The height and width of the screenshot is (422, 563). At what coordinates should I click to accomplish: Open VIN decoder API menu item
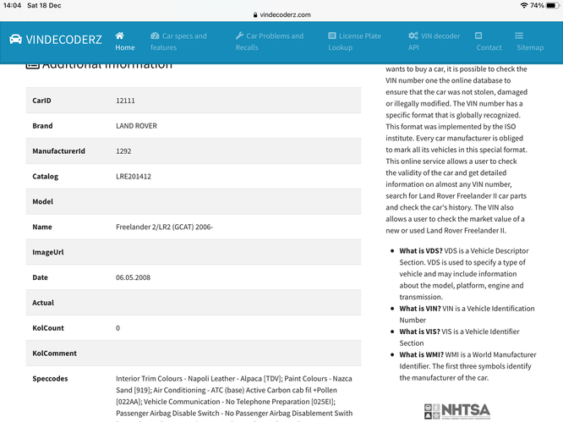click(435, 41)
